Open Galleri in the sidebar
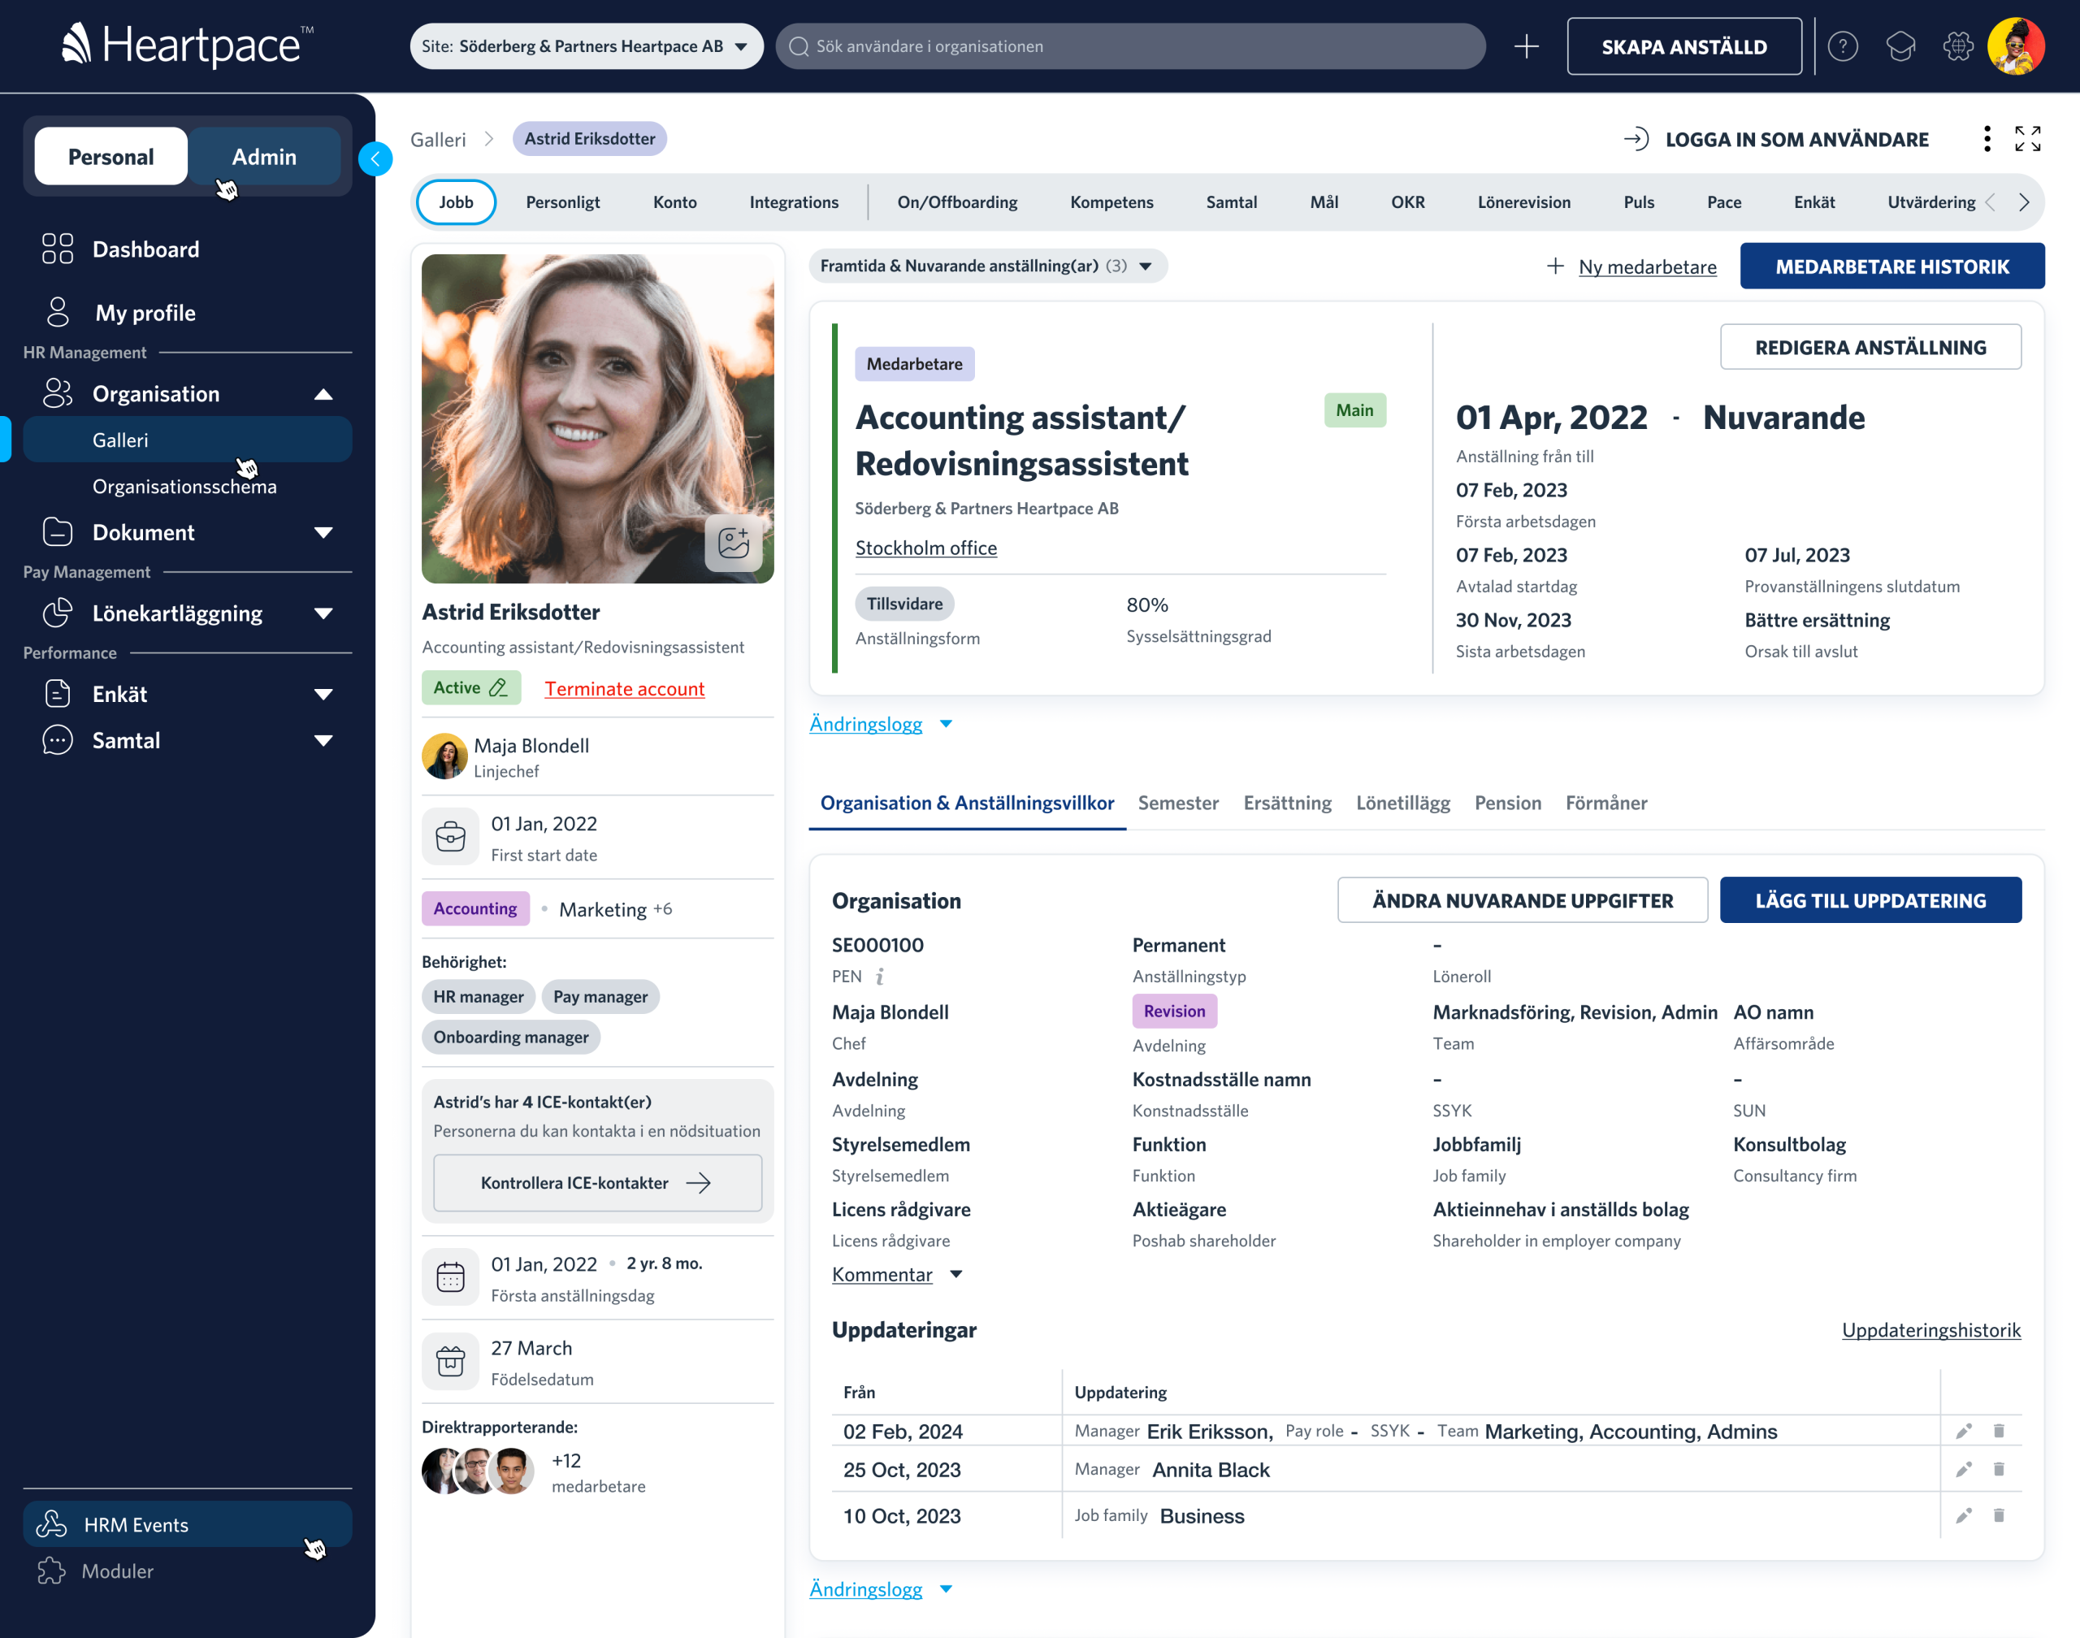Screen dimensions: 2080x1638 187,440
